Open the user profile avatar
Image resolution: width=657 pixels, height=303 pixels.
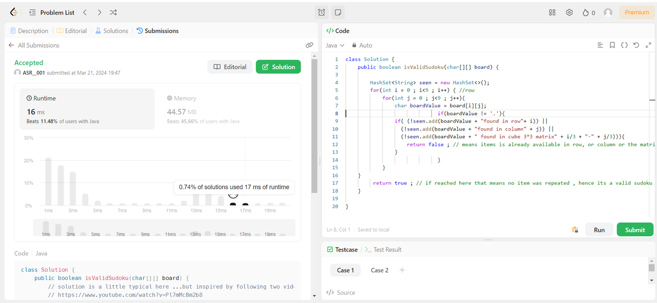tap(608, 12)
